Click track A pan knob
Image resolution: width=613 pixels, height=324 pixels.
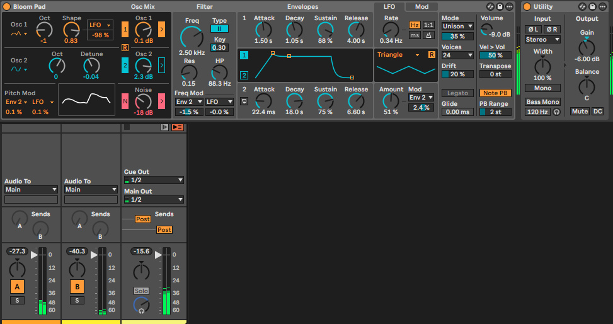17,270
